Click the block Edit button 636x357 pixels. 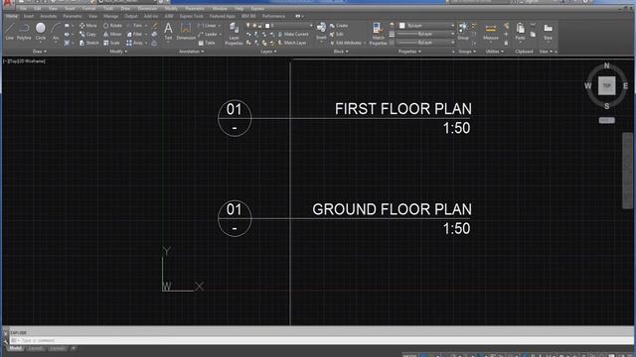coord(337,34)
